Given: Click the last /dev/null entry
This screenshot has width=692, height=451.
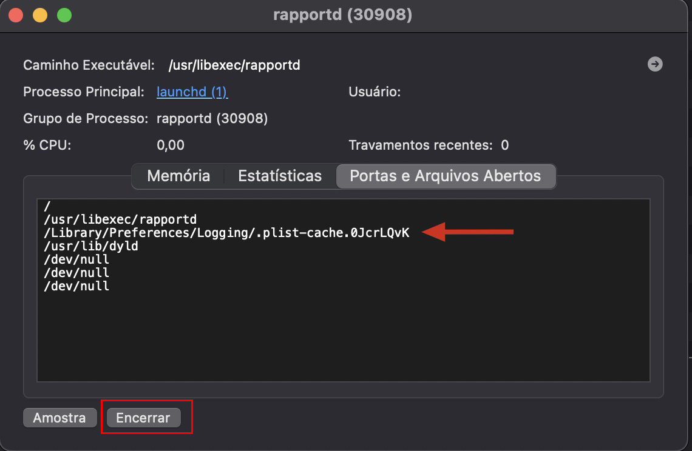Looking at the screenshot, I should (x=76, y=286).
